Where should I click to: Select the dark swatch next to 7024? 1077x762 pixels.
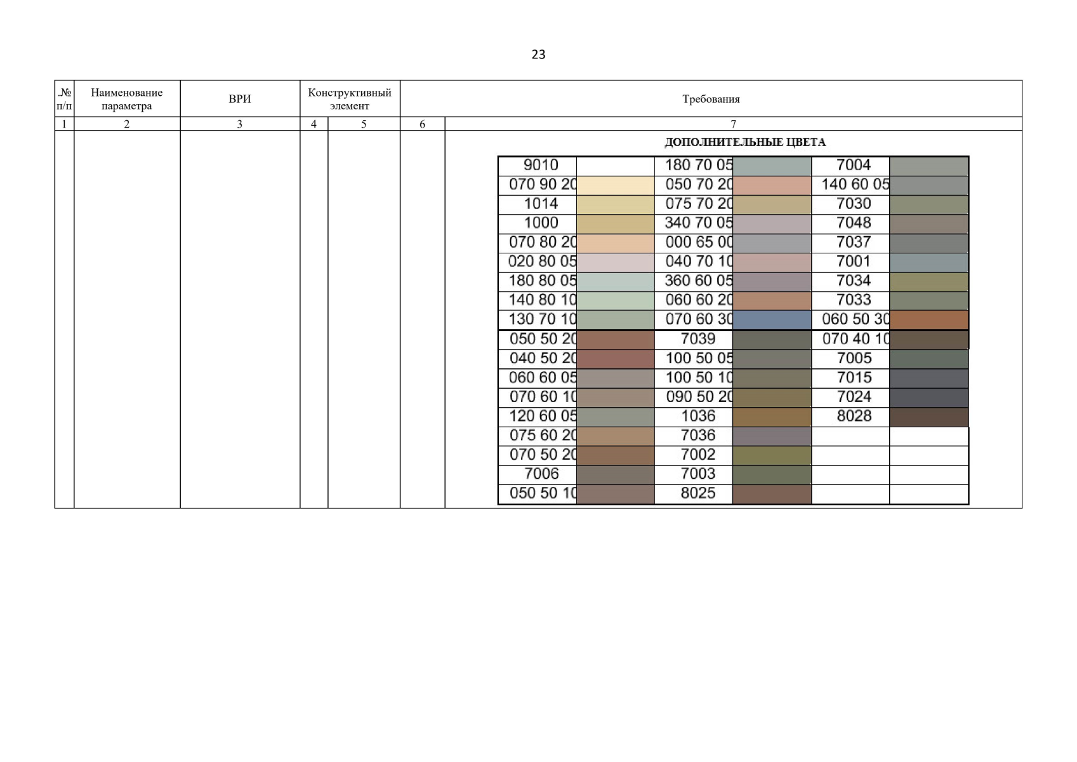pos(928,397)
